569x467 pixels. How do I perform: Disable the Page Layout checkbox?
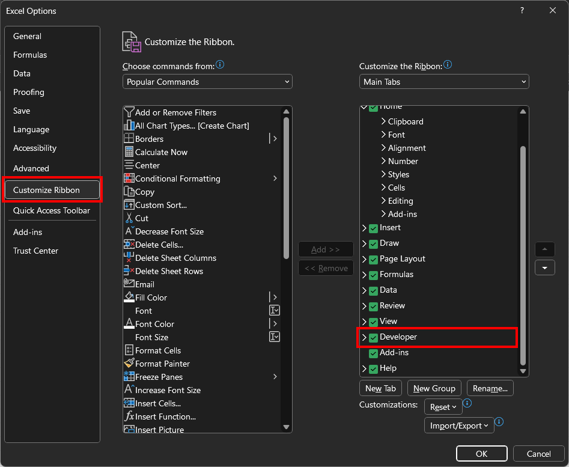373,259
